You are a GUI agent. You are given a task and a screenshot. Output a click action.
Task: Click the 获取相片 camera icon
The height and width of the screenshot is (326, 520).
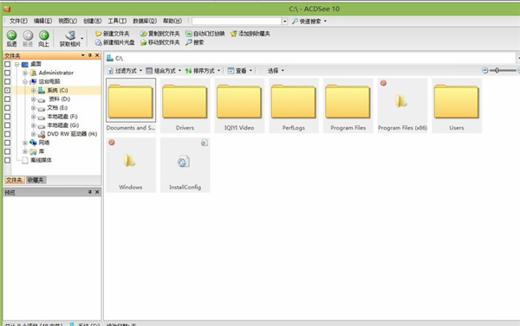(x=70, y=35)
